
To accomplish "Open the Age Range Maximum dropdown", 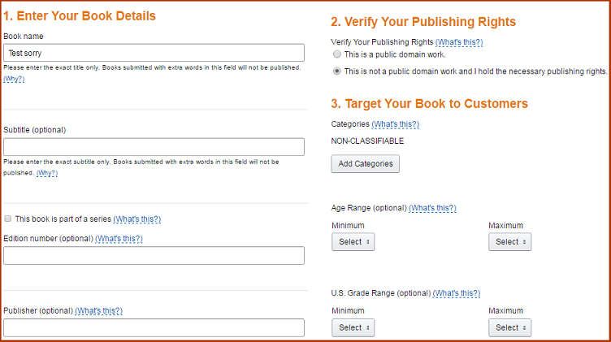I will pos(509,241).
